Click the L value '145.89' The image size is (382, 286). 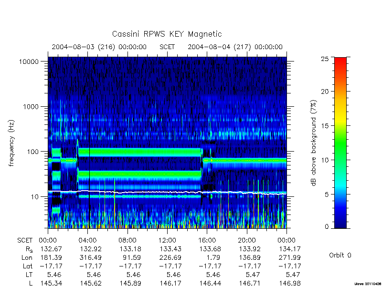pos(130,283)
